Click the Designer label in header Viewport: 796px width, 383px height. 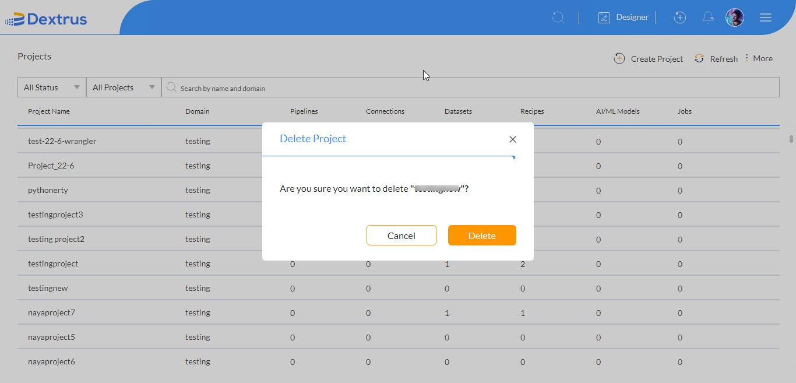632,17
